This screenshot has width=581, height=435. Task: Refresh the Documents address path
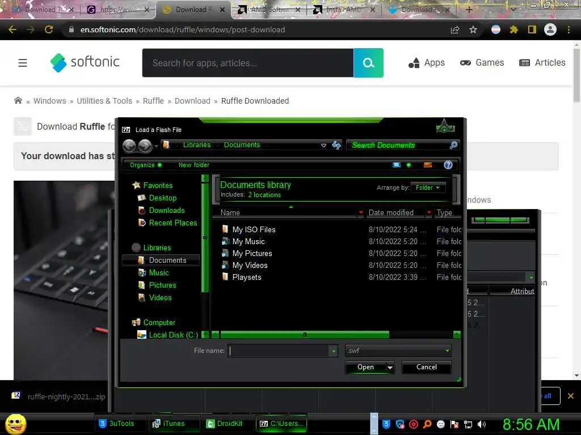(x=336, y=145)
